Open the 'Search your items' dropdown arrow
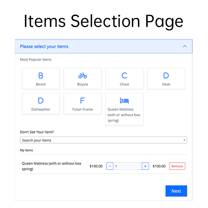 (184, 140)
